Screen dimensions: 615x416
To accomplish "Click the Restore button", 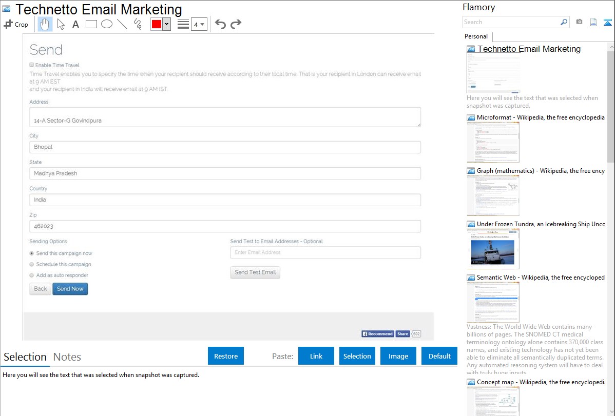I will pyautogui.click(x=226, y=356).
